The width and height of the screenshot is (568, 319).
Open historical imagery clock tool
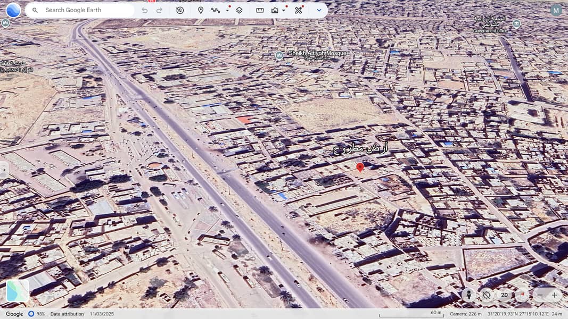[180, 10]
